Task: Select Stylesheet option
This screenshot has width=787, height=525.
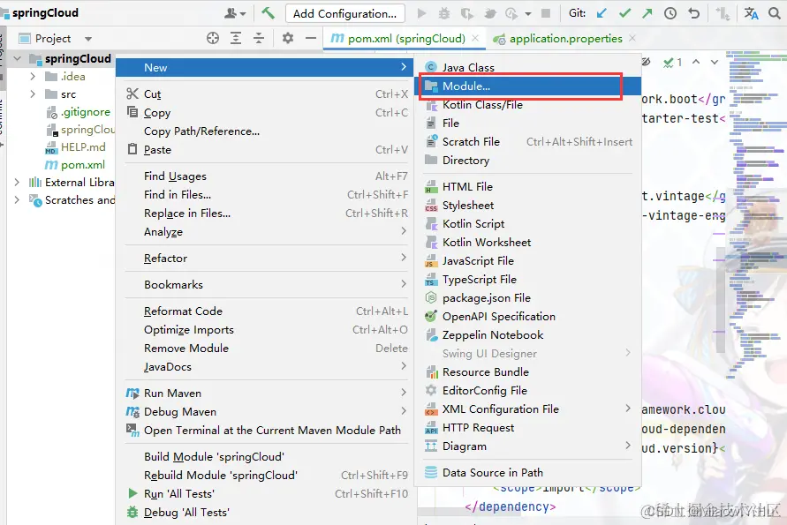Action: 527,206
